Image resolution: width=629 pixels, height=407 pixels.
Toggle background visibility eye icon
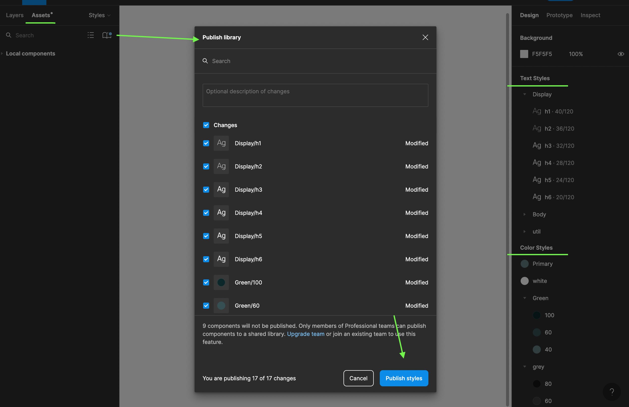(x=620, y=54)
